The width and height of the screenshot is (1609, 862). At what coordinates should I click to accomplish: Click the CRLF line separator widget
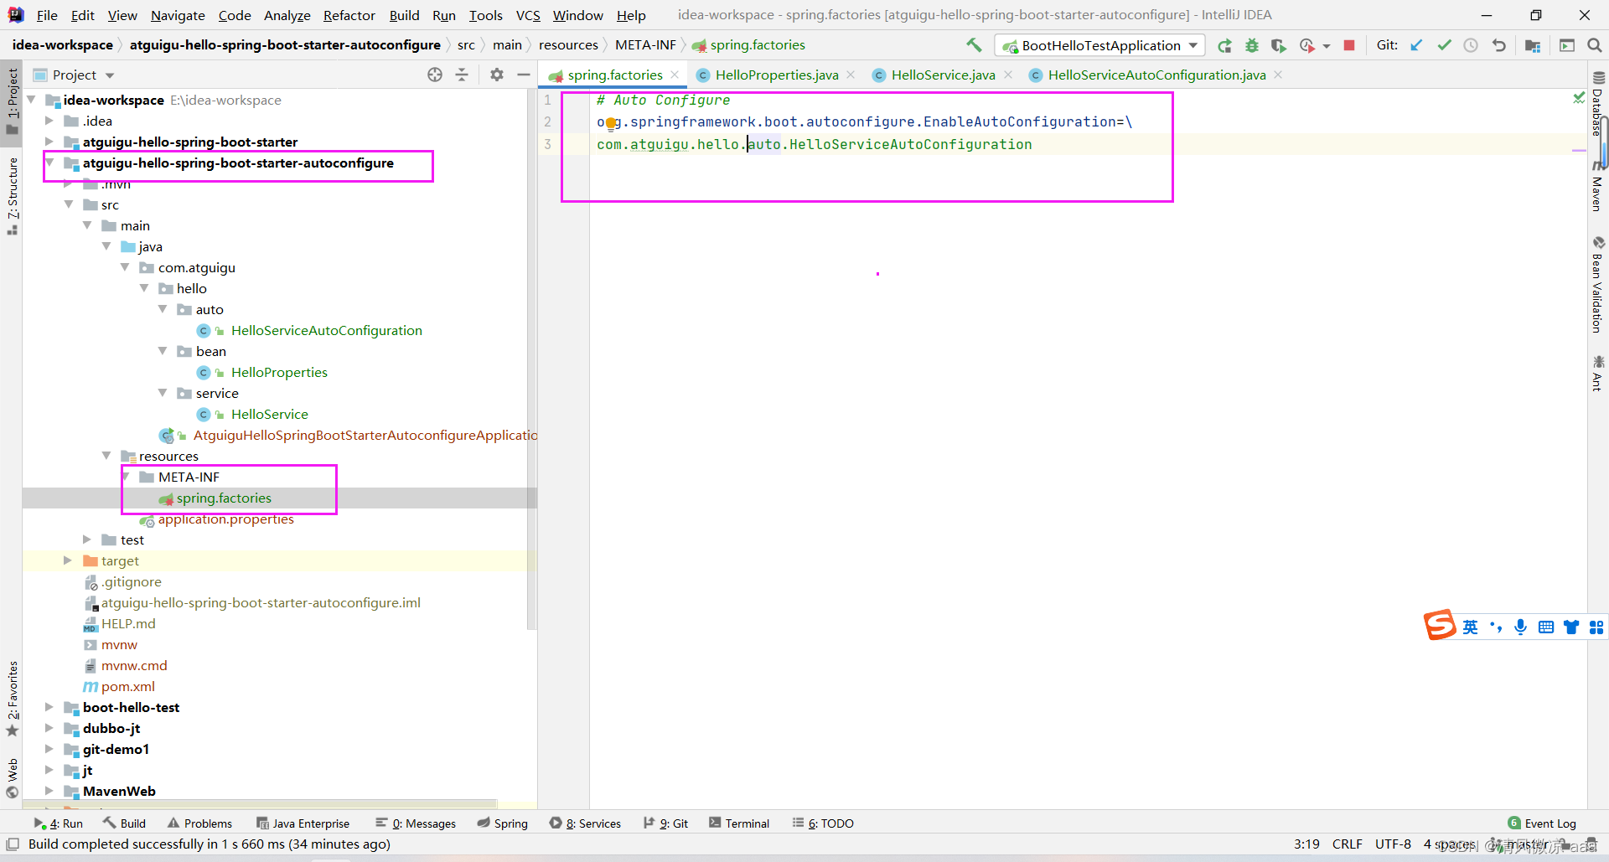point(1347,844)
